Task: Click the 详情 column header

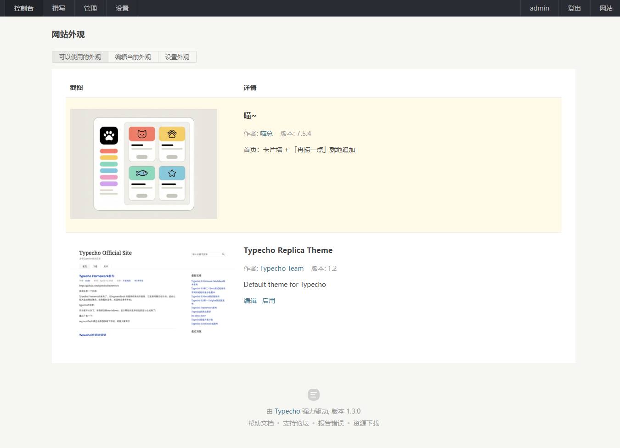Action: coord(250,88)
